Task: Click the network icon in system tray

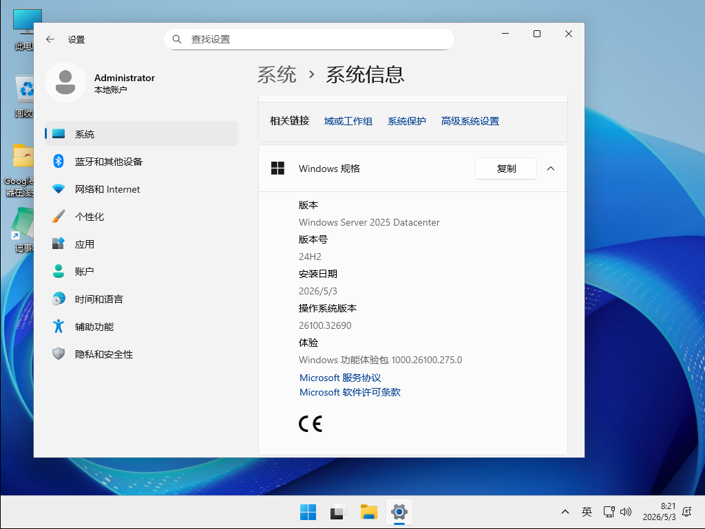Action: click(609, 512)
